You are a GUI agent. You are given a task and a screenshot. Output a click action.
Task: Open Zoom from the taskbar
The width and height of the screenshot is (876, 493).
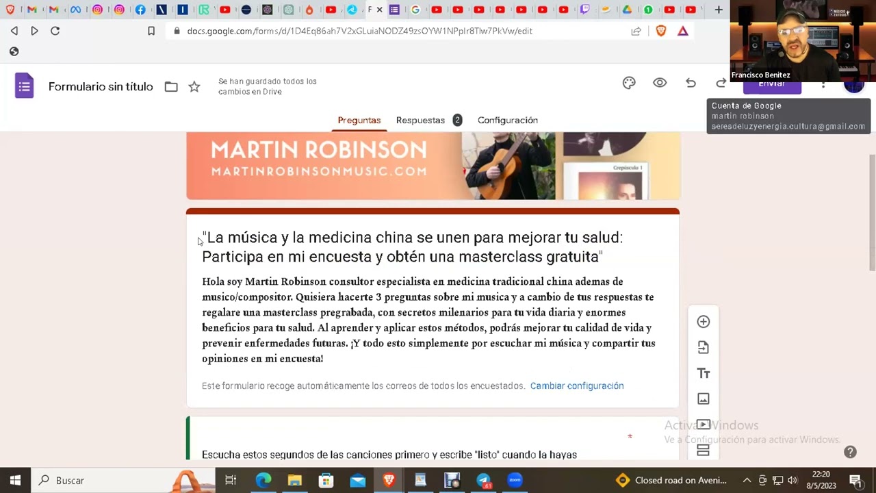515,481
